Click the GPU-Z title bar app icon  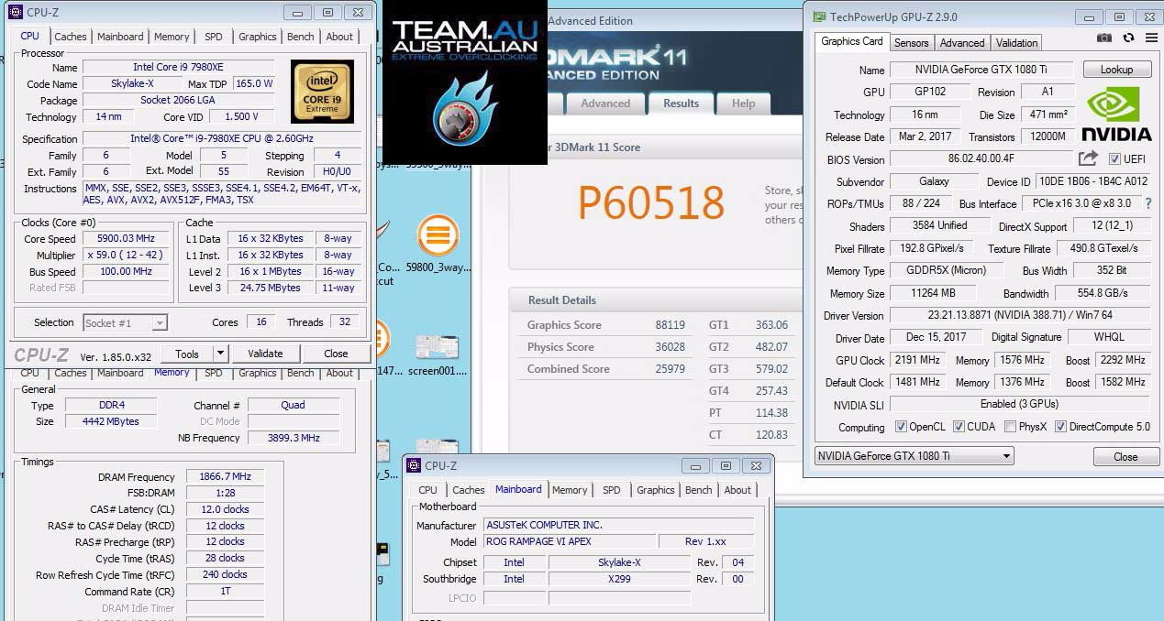tap(817, 16)
